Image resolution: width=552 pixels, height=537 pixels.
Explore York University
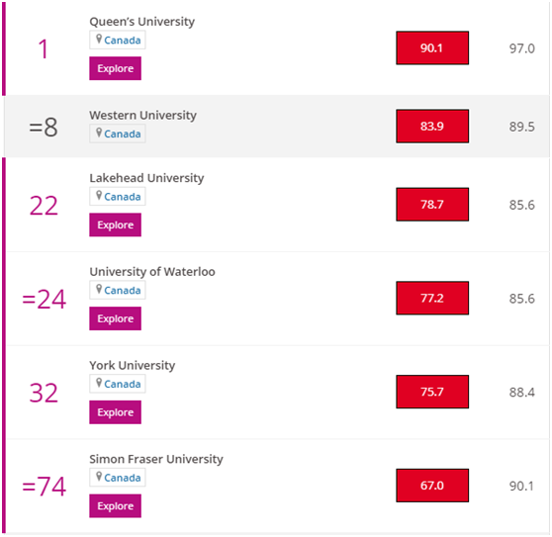115,412
